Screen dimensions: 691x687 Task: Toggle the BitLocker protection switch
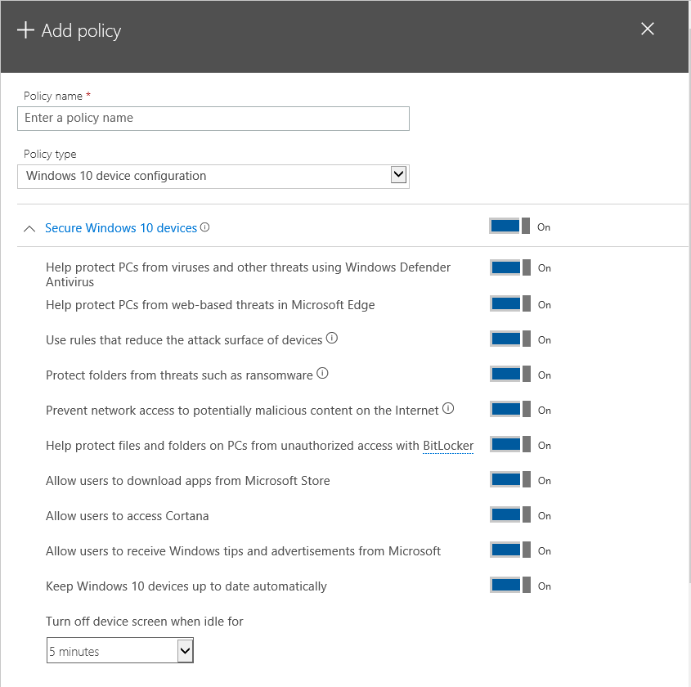(x=510, y=445)
